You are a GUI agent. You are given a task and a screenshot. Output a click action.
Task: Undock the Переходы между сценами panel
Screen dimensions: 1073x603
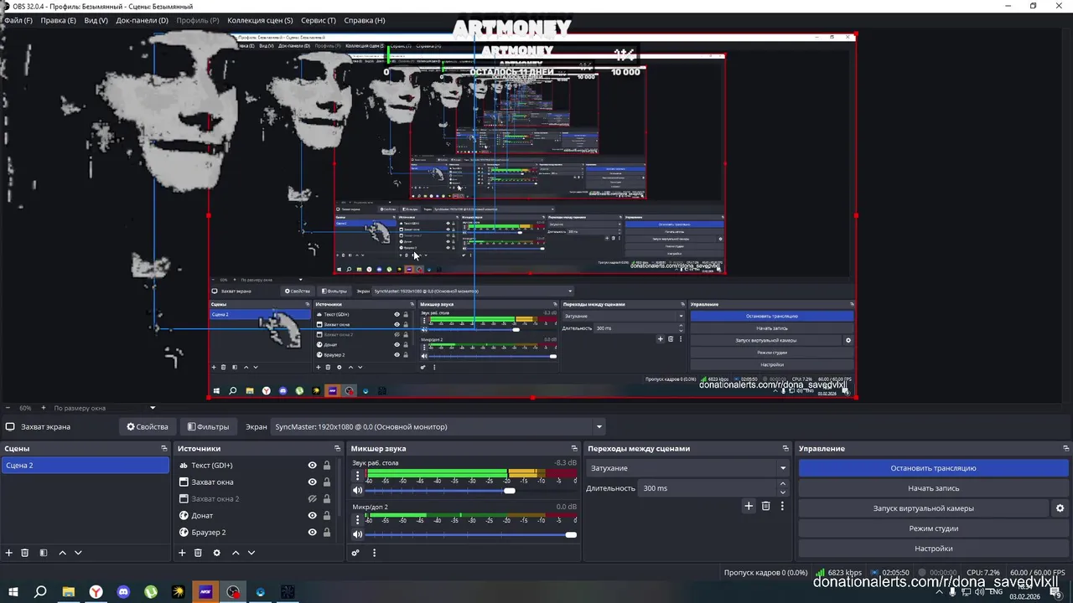[x=785, y=449]
